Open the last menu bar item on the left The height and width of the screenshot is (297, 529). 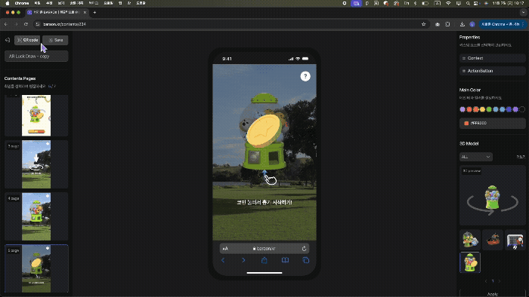[x=141, y=3]
